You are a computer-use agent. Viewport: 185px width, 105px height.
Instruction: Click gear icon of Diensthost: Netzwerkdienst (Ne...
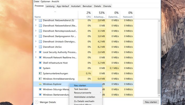(x=40, y=25)
